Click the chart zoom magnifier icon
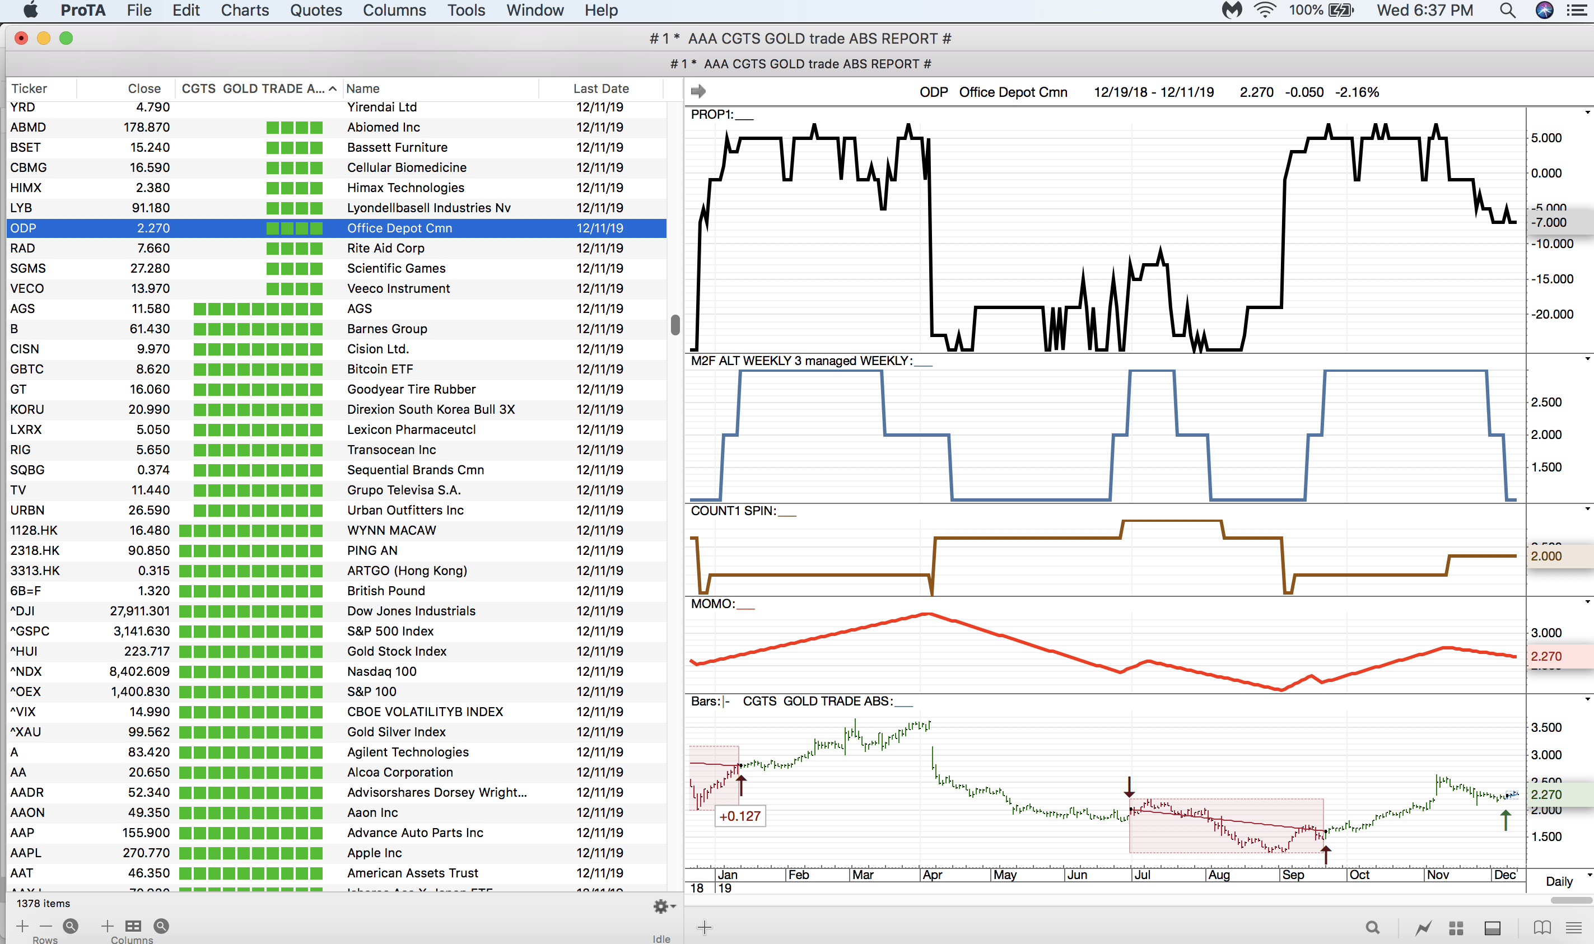 point(1373,928)
